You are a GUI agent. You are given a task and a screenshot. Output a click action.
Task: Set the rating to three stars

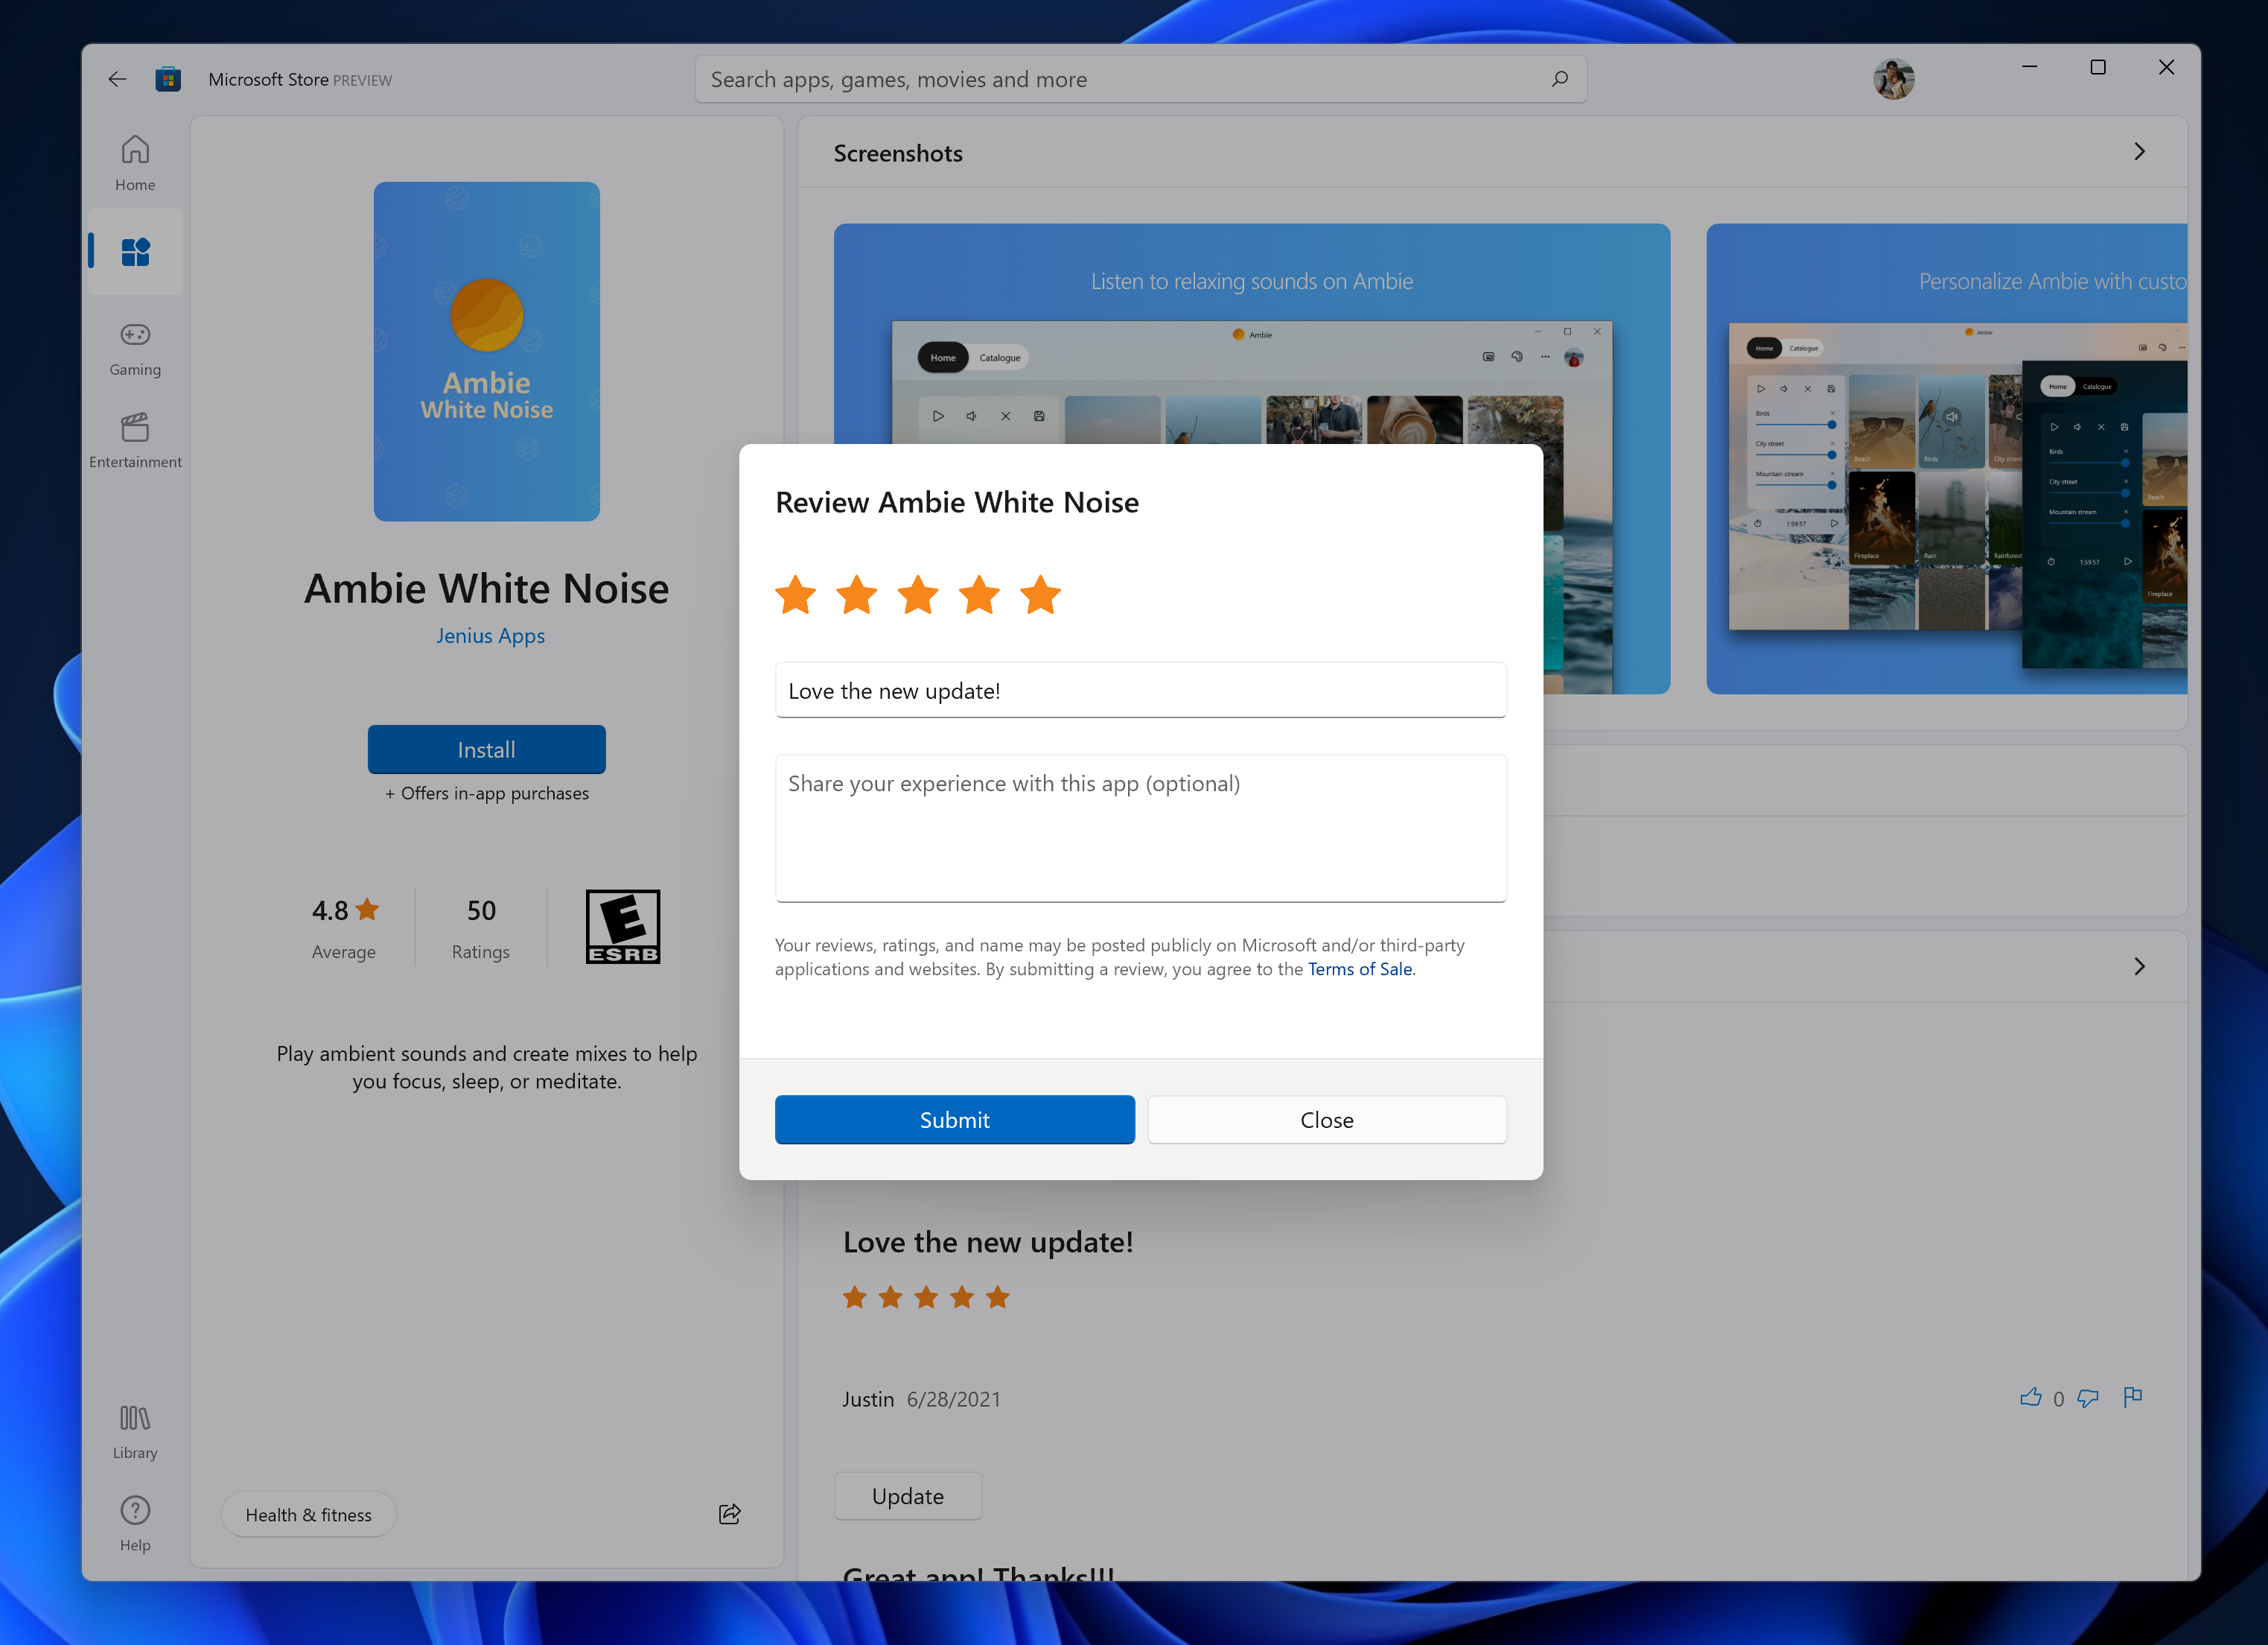coord(917,595)
